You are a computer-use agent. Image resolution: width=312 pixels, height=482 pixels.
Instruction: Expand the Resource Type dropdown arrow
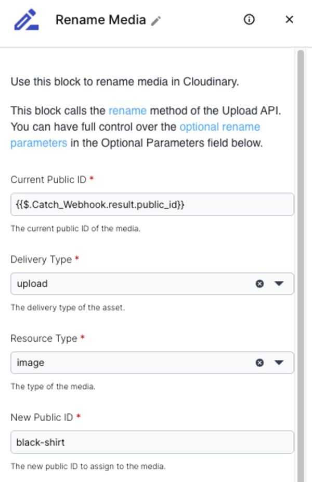279,363
